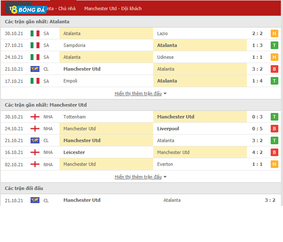Click the Italy flag on the Empoli row
Viewport: 283px width, 242px height.
pos(35,81)
